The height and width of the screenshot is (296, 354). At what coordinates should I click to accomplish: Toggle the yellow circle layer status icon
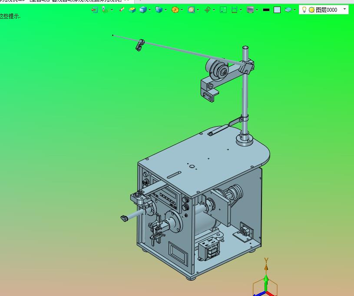312,10
